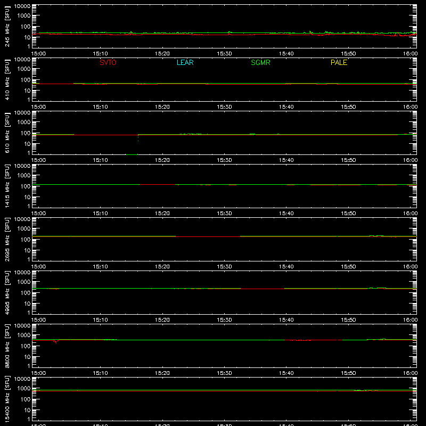Select the 4995 MHz [SFU] axis title
Image resolution: width=426 pixels, height=426 pixels.
(x=7, y=292)
